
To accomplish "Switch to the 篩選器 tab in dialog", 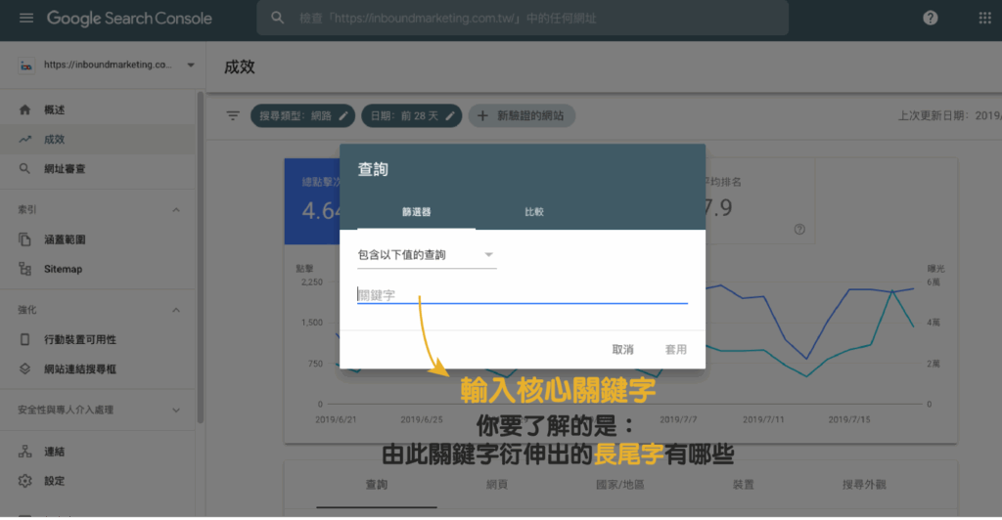I will 416,212.
